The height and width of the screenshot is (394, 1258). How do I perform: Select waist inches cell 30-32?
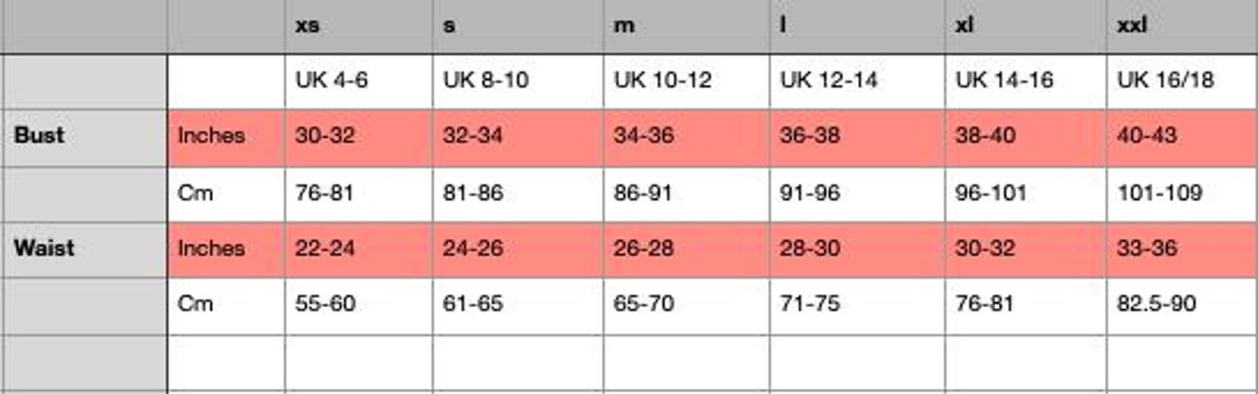(x=1026, y=250)
